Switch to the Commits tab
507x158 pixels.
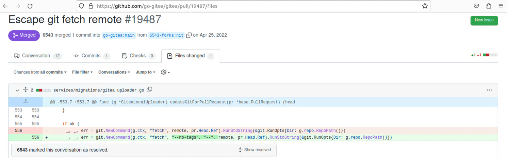point(92,56)
